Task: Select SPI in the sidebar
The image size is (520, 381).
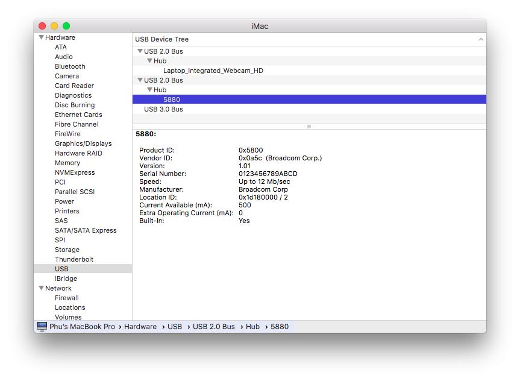Action: click(60, 239)
